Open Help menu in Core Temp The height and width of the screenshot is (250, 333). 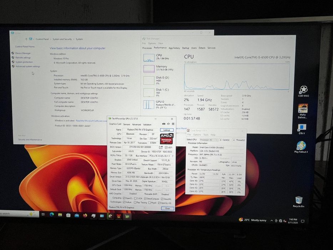pyautogui.click(x=213, y=135)
